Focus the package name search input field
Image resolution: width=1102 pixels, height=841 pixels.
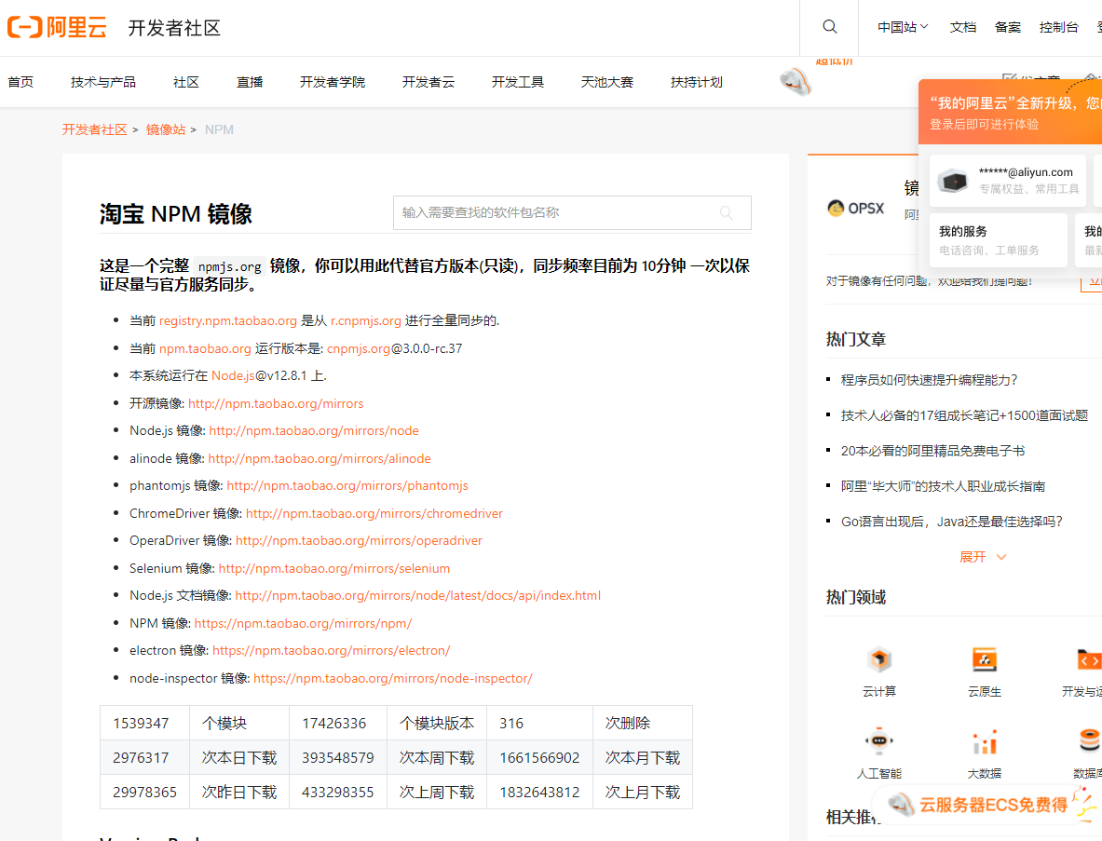[x=572, y=213]
